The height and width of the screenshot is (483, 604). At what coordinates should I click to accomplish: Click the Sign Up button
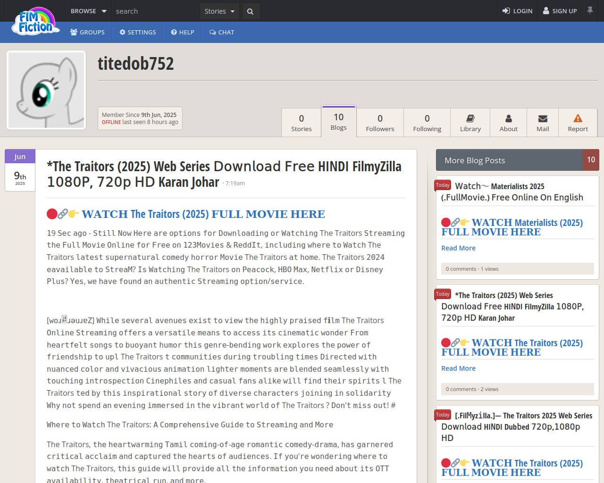(x=560, y=11)
